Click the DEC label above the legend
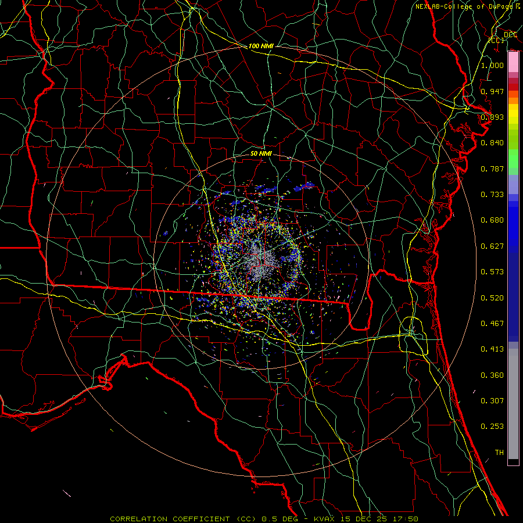 tap(510, 35)
